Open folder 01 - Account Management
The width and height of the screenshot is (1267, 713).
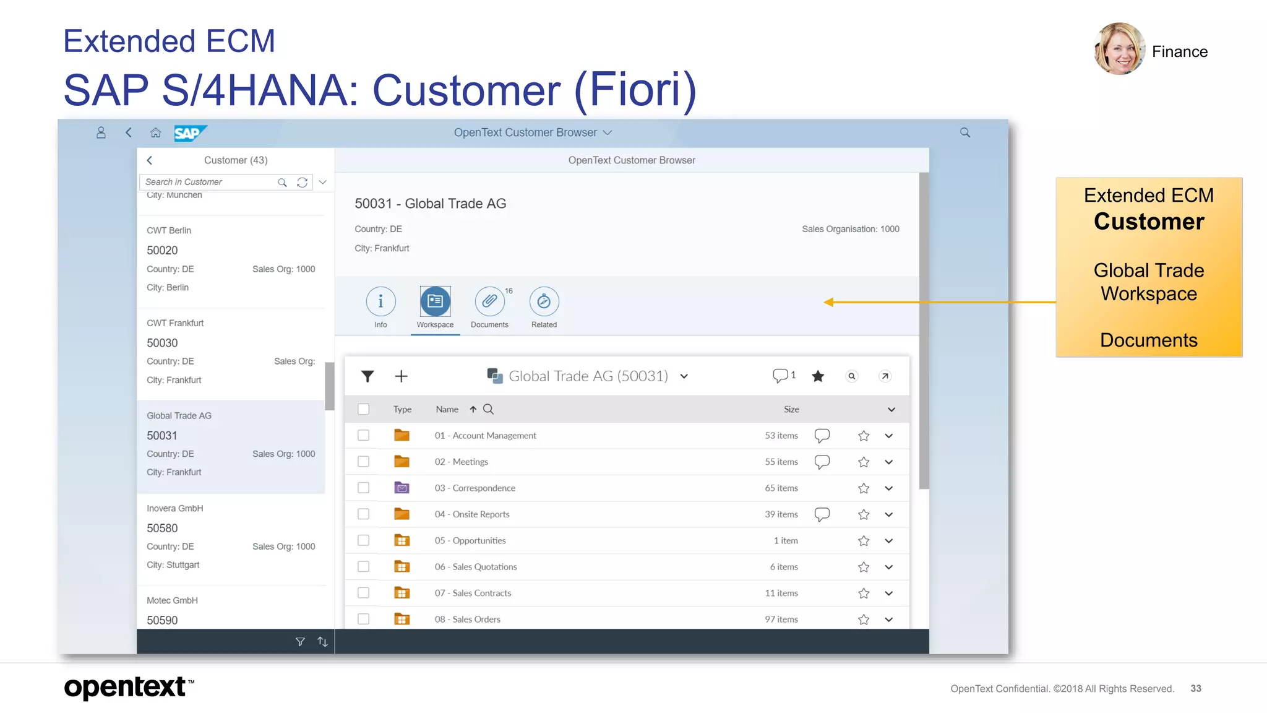pos(485,436)
